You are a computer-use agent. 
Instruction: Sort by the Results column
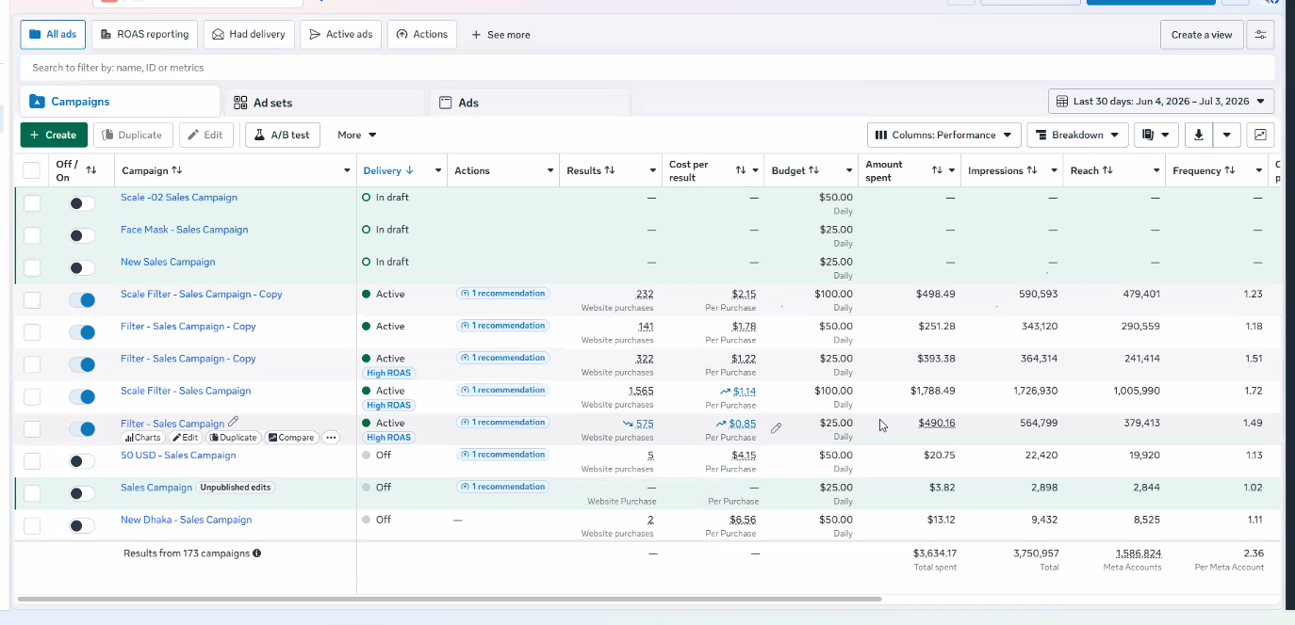pos(610,170)
